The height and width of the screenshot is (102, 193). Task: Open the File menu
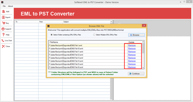4,6
